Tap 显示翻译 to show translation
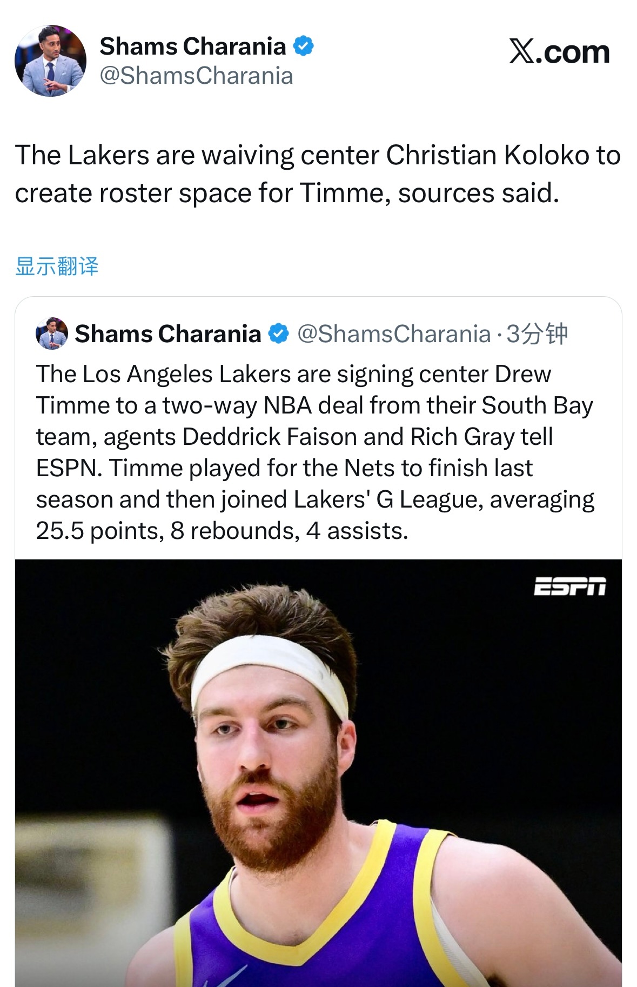This screenshot has height=987, width=637. tap(57, 266)
